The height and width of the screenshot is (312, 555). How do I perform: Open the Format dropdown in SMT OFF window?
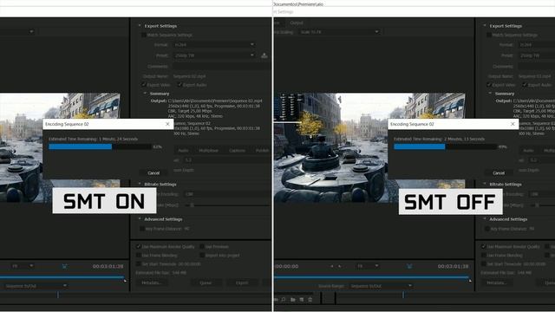coord(536,45)
